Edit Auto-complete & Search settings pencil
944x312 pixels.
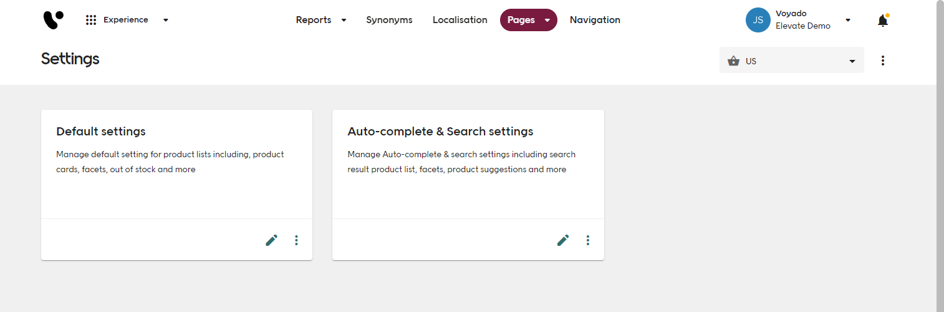coord(563,240)
